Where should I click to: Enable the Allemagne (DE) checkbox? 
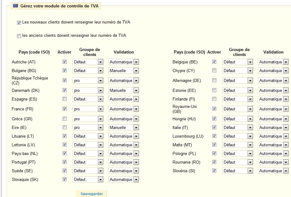pos(214,80)
